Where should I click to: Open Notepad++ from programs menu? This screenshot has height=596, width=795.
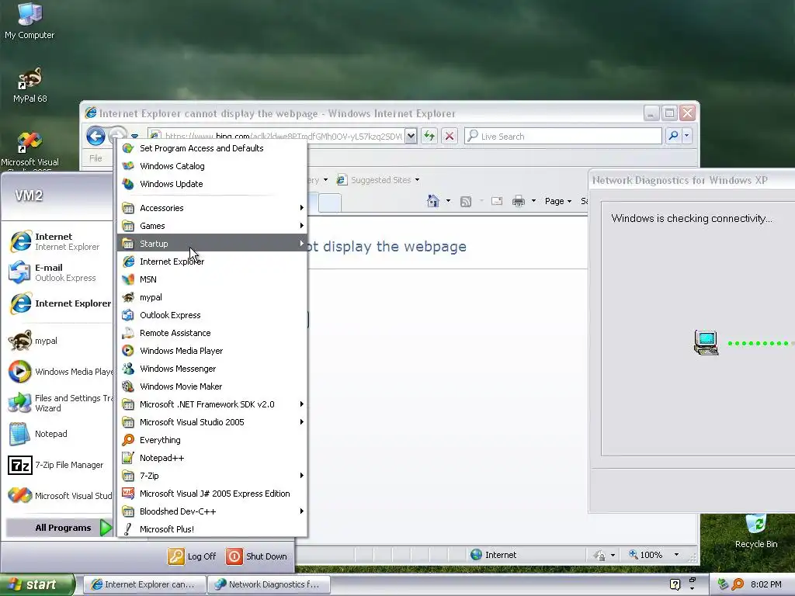click(x=212, y=458)
